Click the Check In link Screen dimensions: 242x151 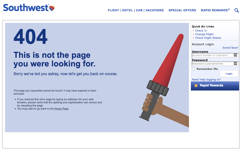tap(201, 31)
